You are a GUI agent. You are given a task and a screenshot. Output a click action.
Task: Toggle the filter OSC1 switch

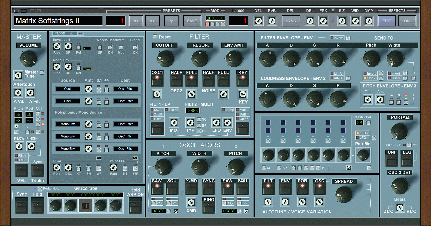(x=157, y=81)
